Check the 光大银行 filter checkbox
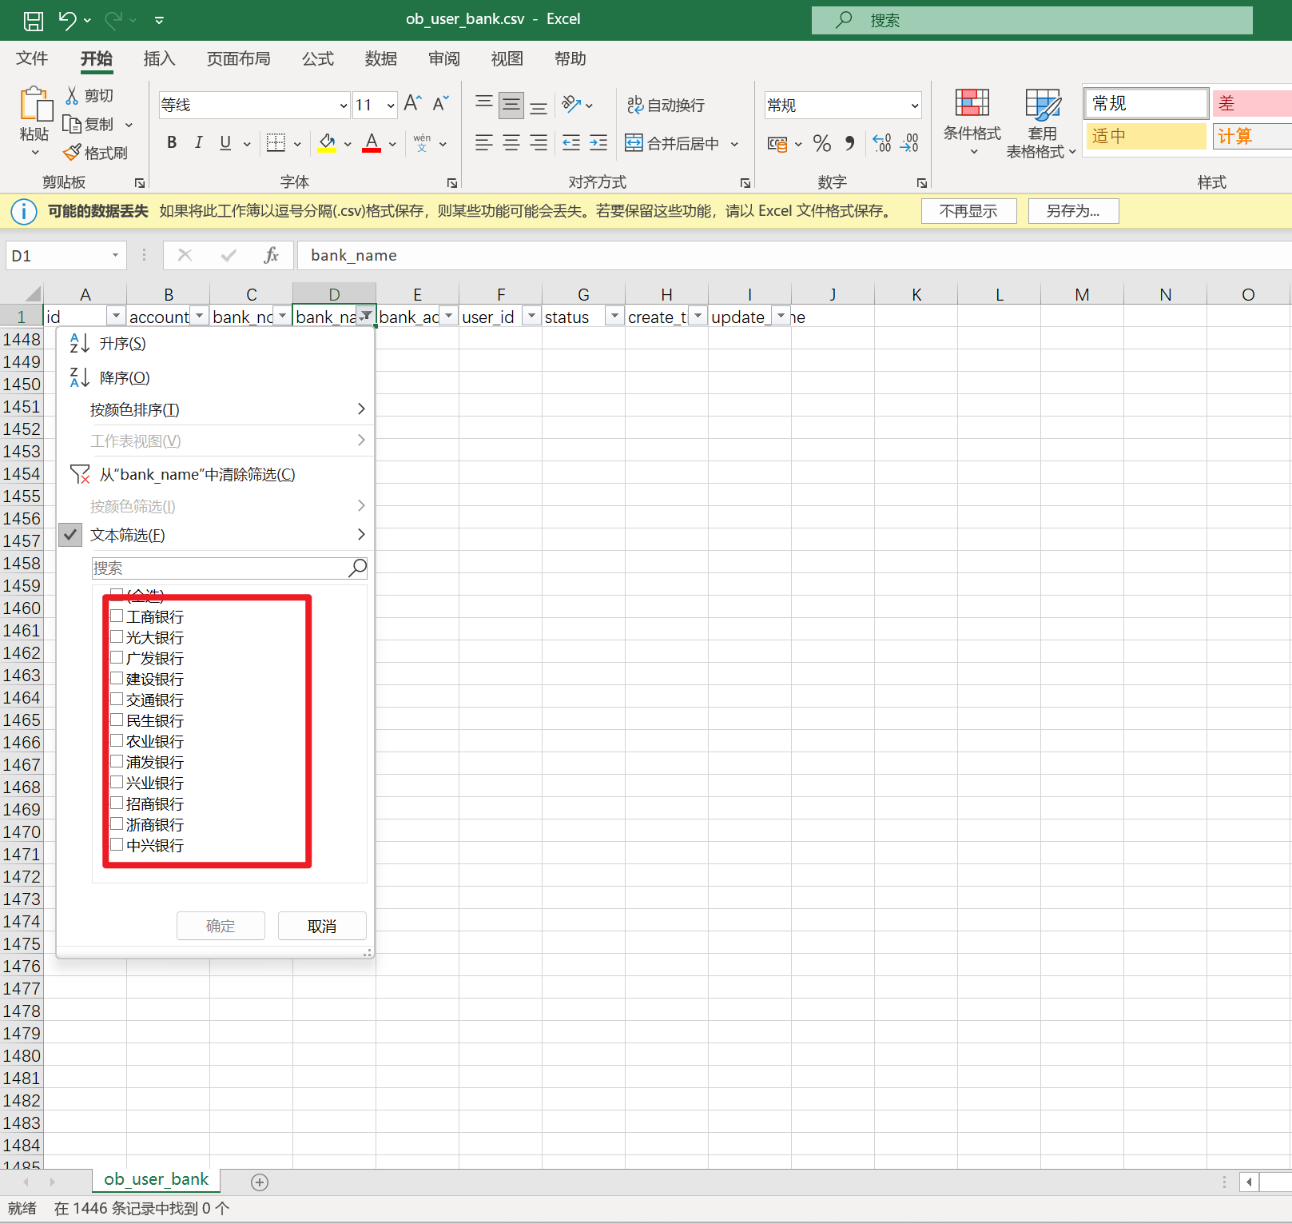The height and width of the screenshot is (1224, 1292). (117, 636)
